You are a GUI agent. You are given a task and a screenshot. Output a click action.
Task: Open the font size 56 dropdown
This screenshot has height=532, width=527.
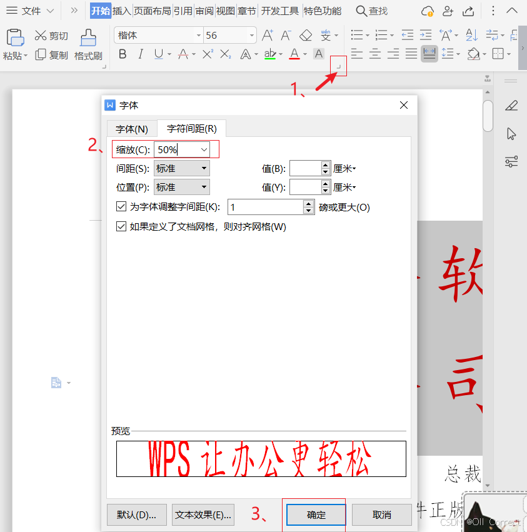tap(252, 35)
